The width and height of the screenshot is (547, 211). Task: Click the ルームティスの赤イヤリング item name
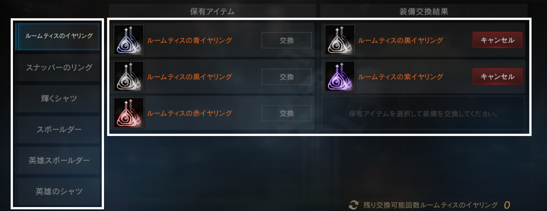tap(189, 113)
